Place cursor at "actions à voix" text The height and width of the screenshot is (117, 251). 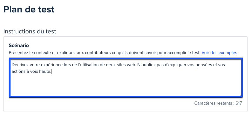[x=25, y=72]
